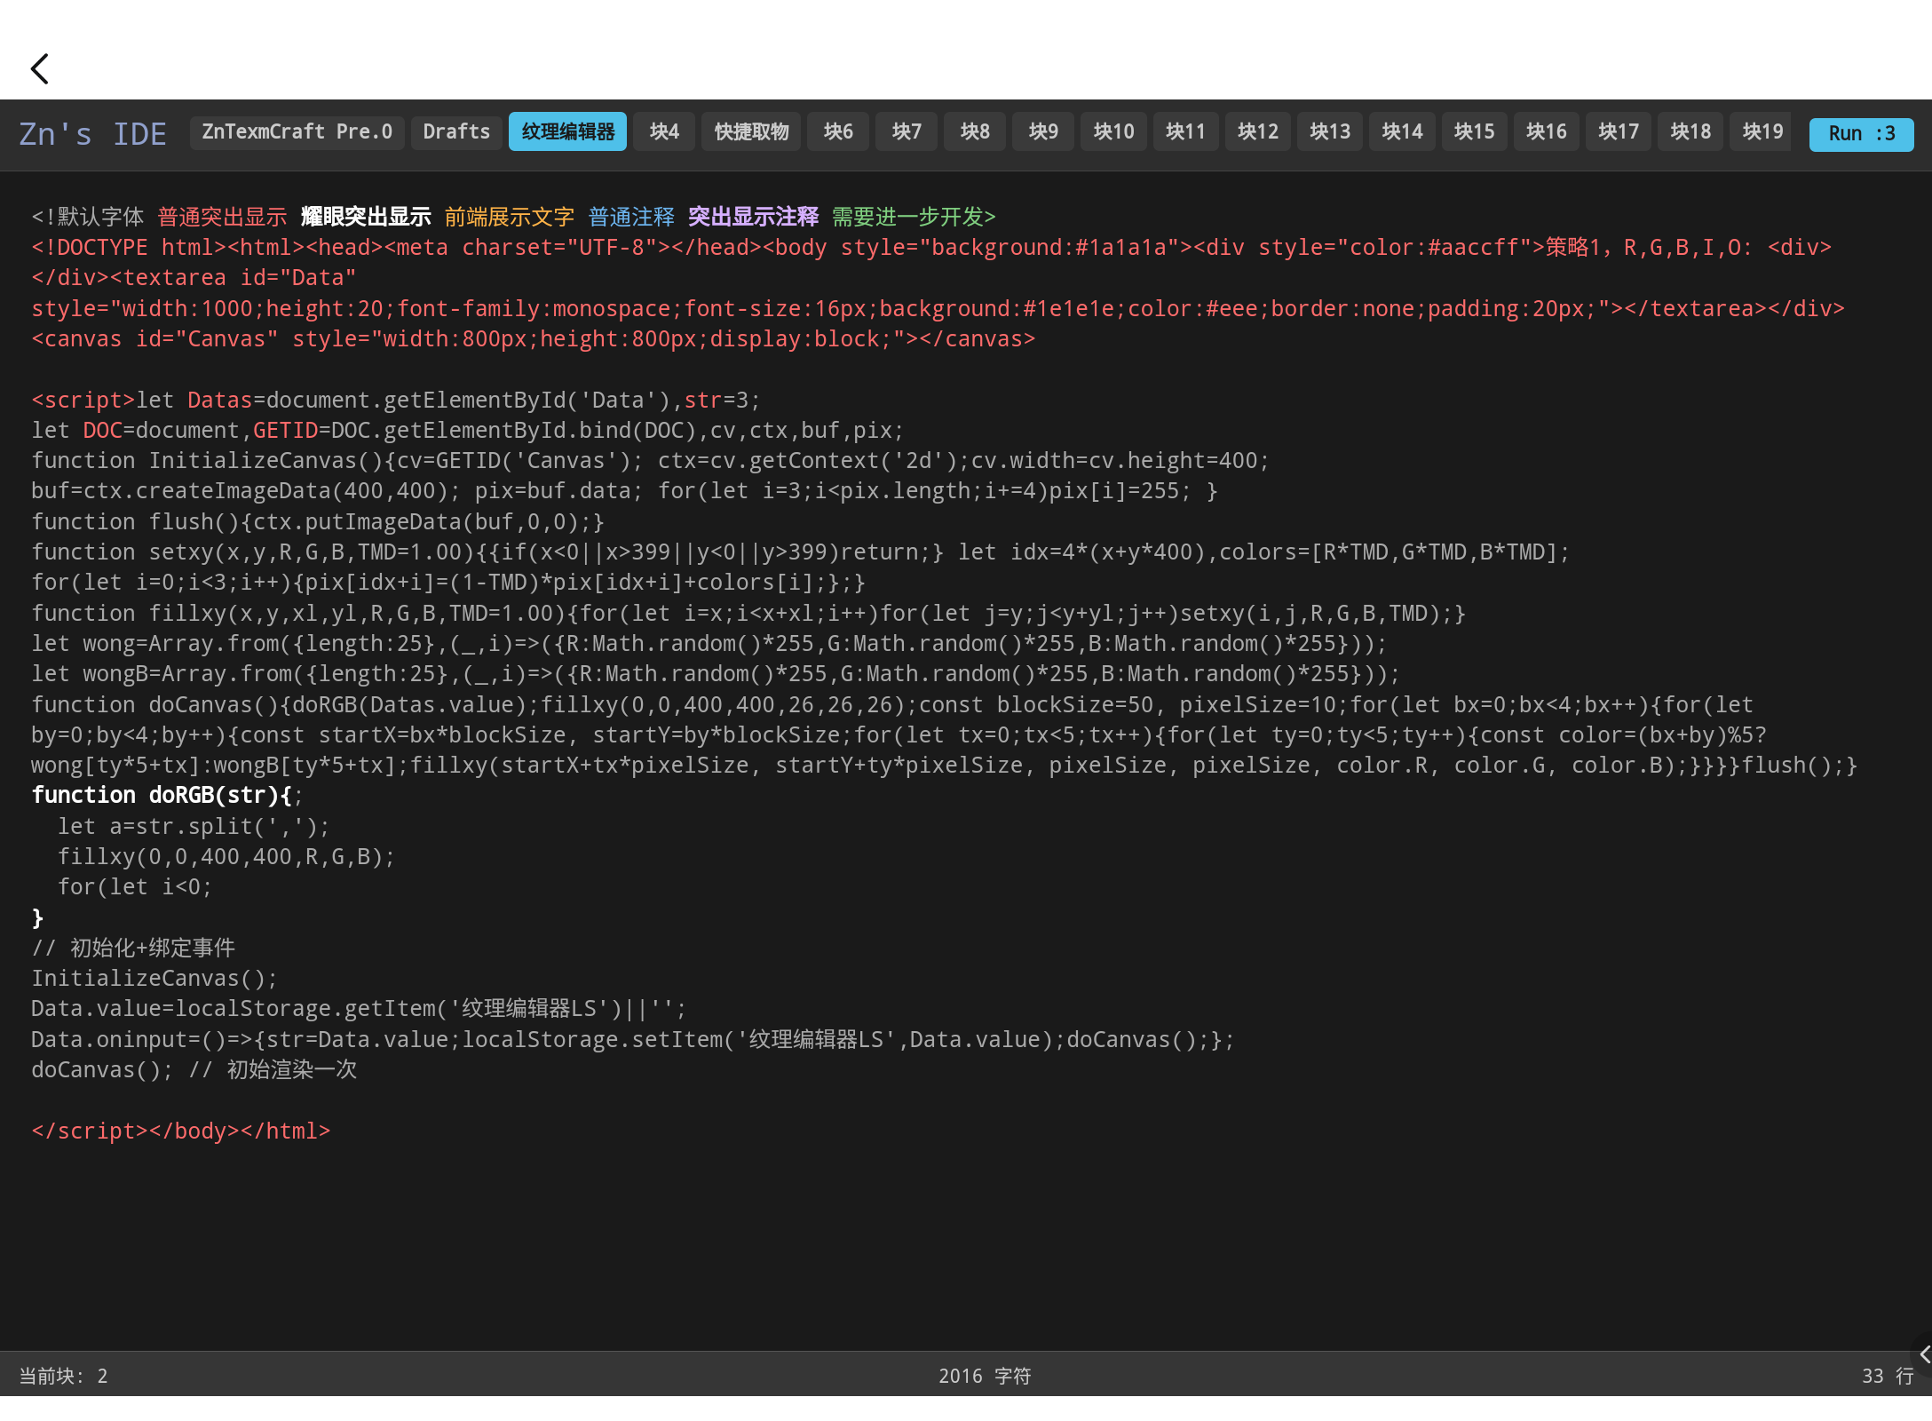Open the 块18 tab
The image size is (1932, 1421).
click(x=1690, y=131)
